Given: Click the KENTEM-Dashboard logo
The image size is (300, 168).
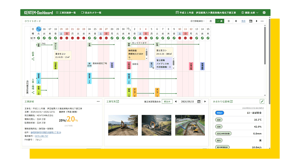Looking at the screenshot, I should click(38, 13).
